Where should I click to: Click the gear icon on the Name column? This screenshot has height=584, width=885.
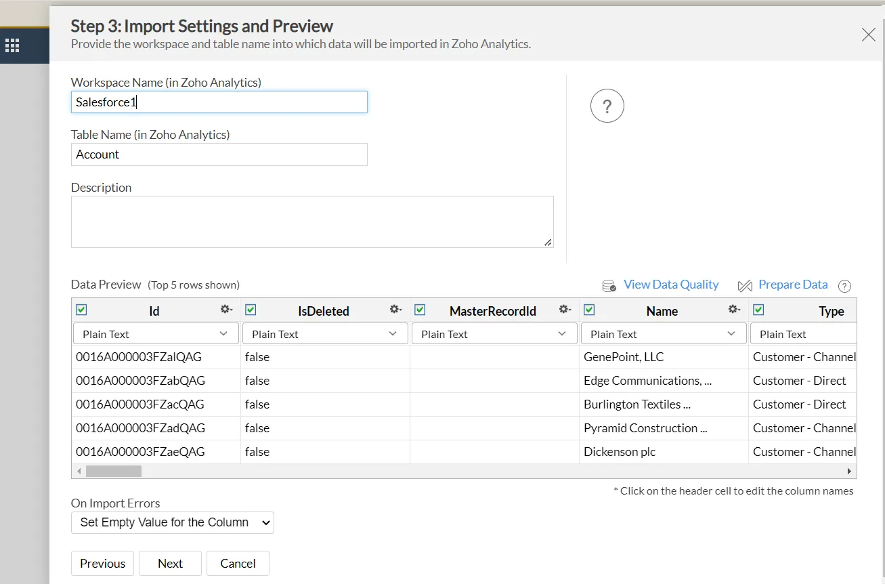(x=734, y=310)
